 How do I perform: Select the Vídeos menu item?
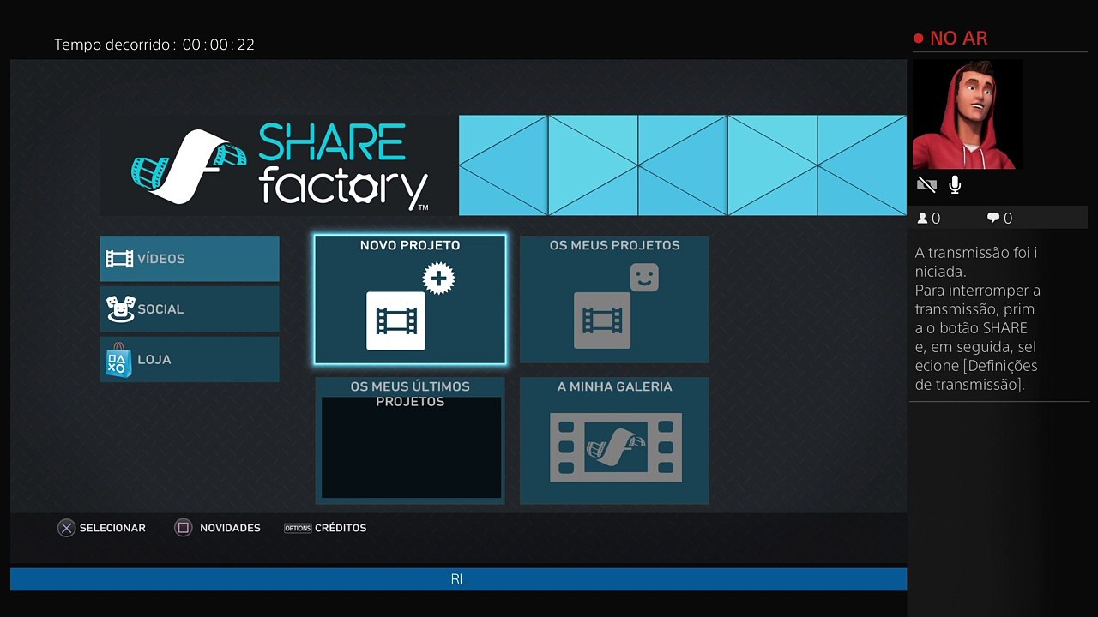[190, 259]
